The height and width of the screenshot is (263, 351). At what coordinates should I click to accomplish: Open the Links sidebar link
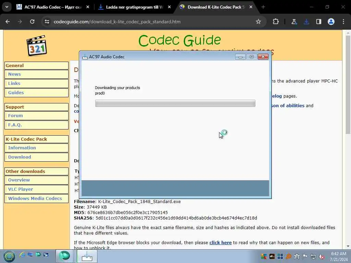(36, 84)
